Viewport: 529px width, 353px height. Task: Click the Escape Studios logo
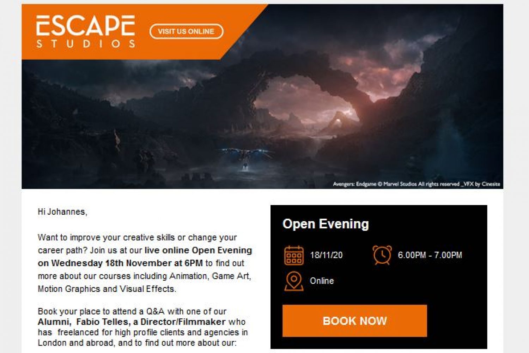[85, 31]
